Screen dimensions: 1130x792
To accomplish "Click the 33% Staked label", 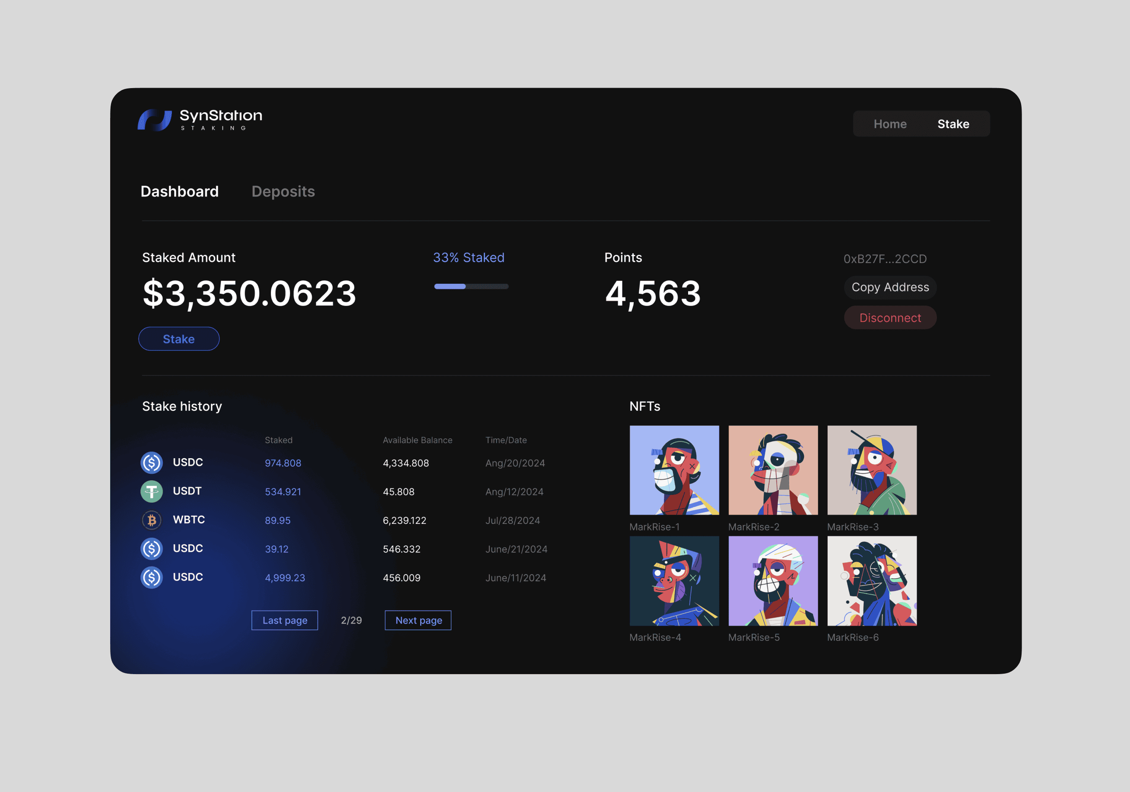I will coord(469,257).
